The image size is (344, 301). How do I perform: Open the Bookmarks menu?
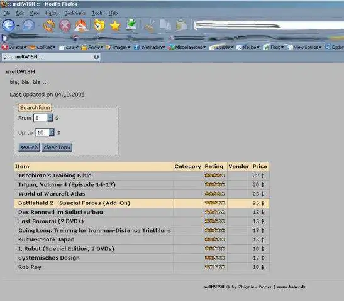click(x=75, y=13)
